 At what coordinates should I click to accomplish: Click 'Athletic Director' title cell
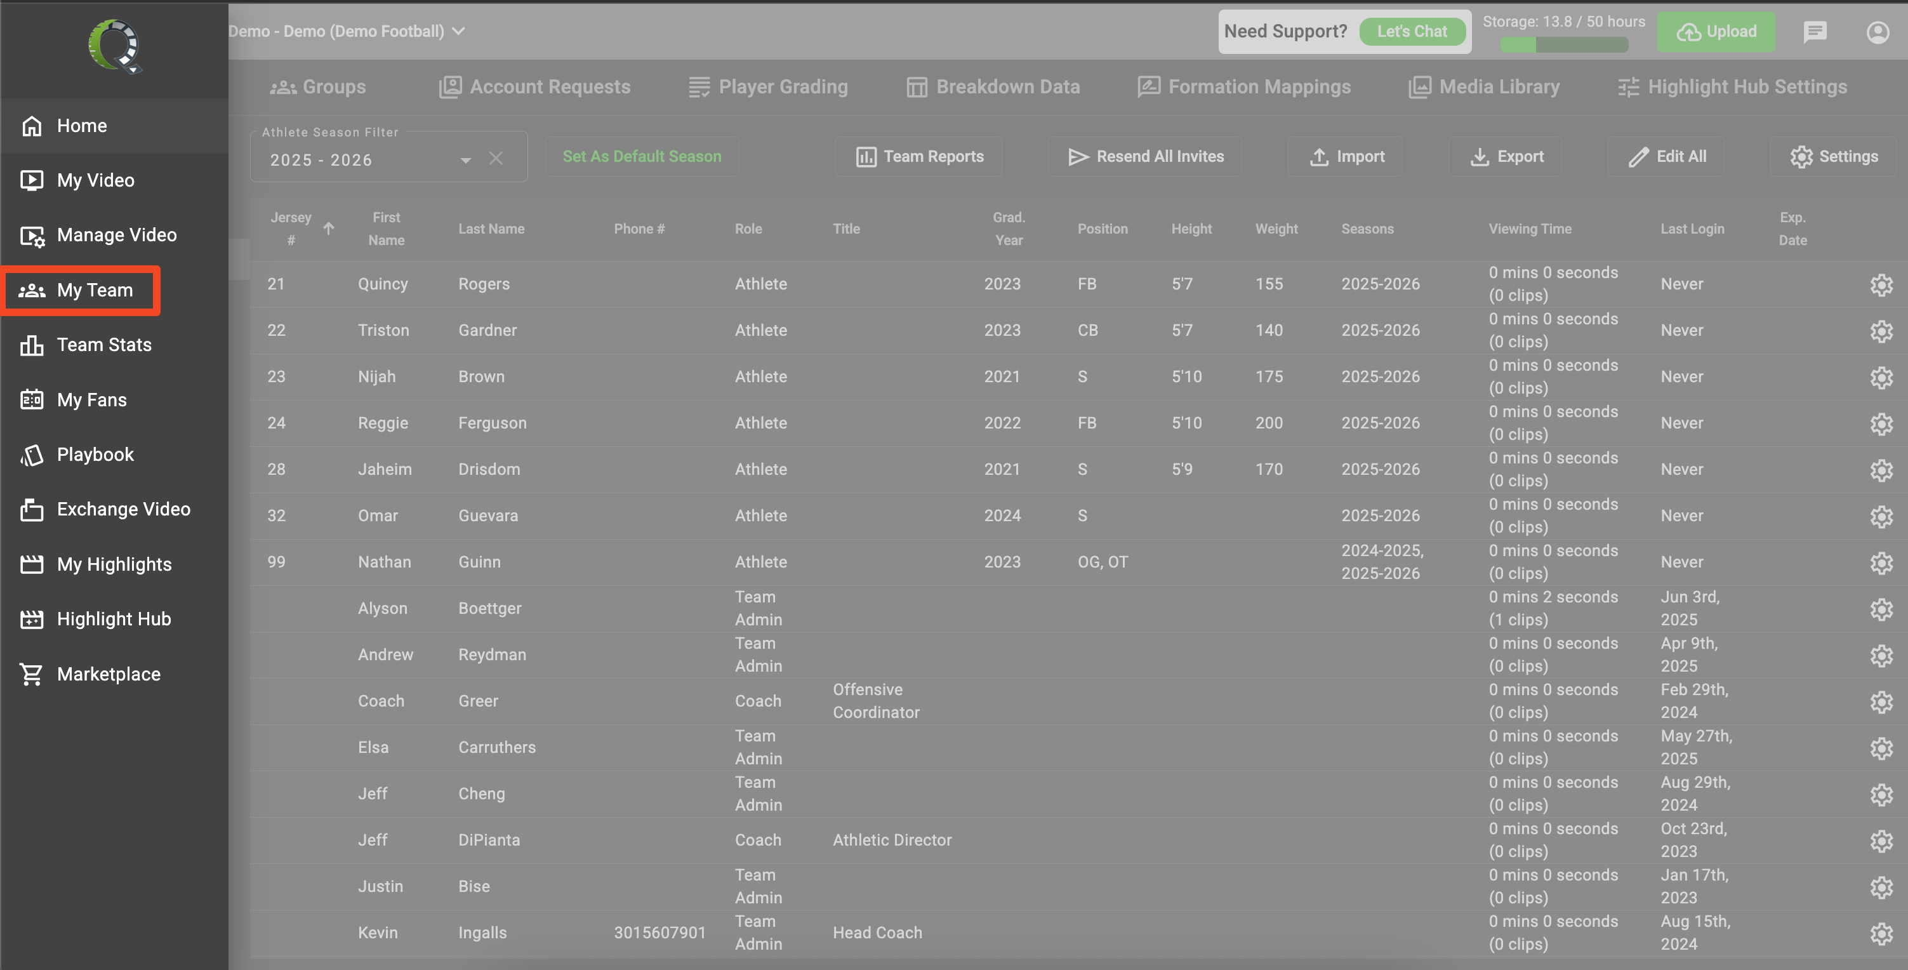point(892,840)
